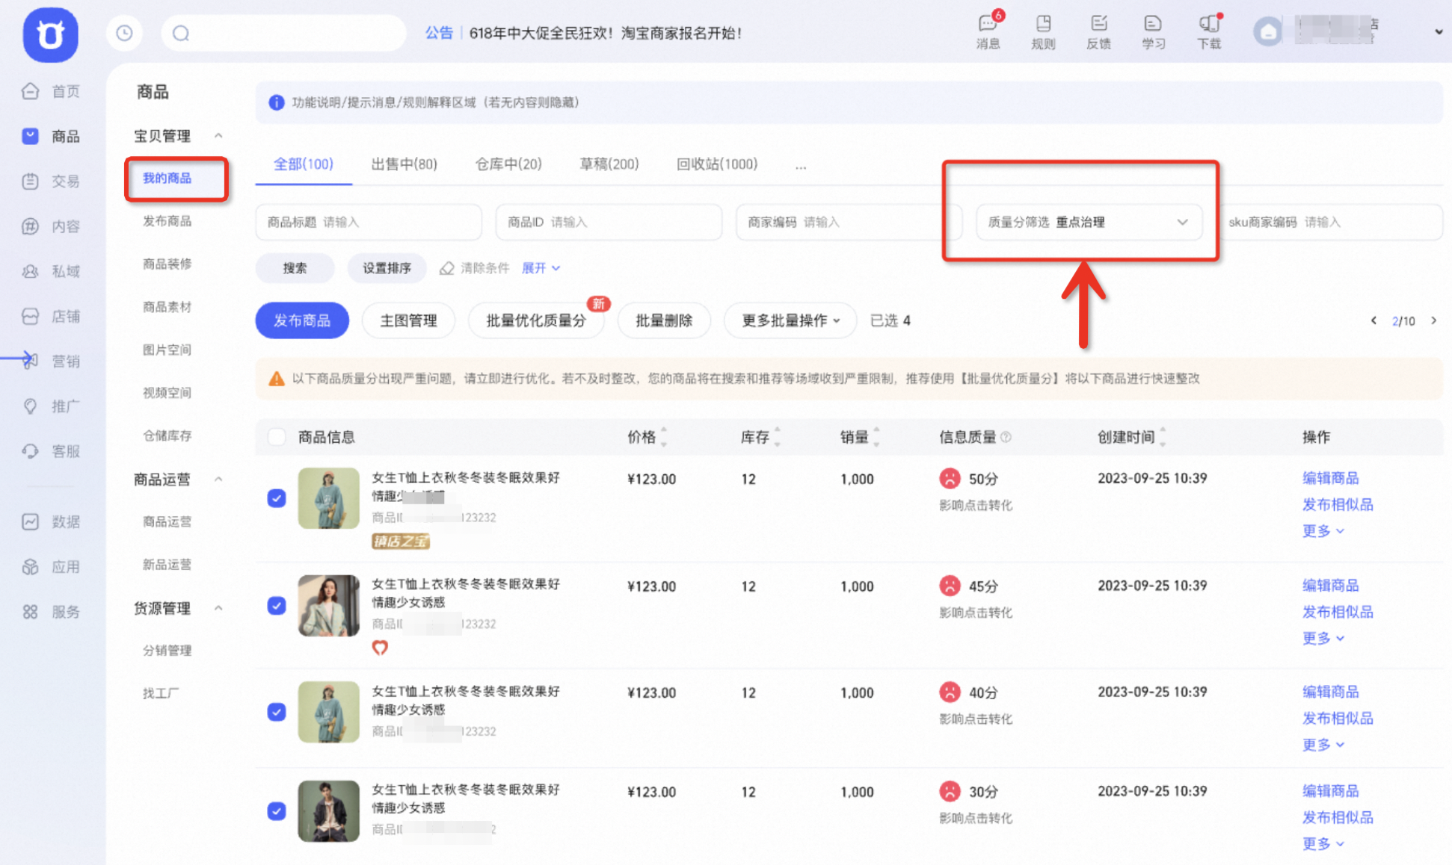Click 编辑商品 for 50分 product
Screen dimensions: 1452x865
[1330, 478]
